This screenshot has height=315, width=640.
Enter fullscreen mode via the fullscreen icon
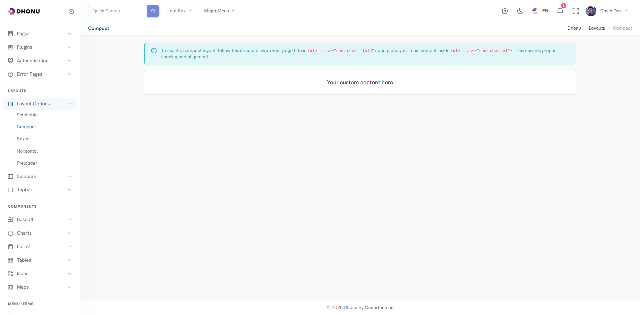[x=575, y=11]
